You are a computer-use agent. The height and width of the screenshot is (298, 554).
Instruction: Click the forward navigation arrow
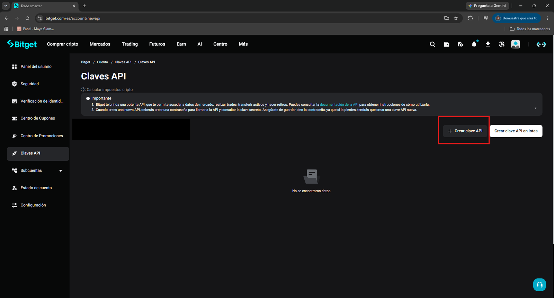point(17,18)
